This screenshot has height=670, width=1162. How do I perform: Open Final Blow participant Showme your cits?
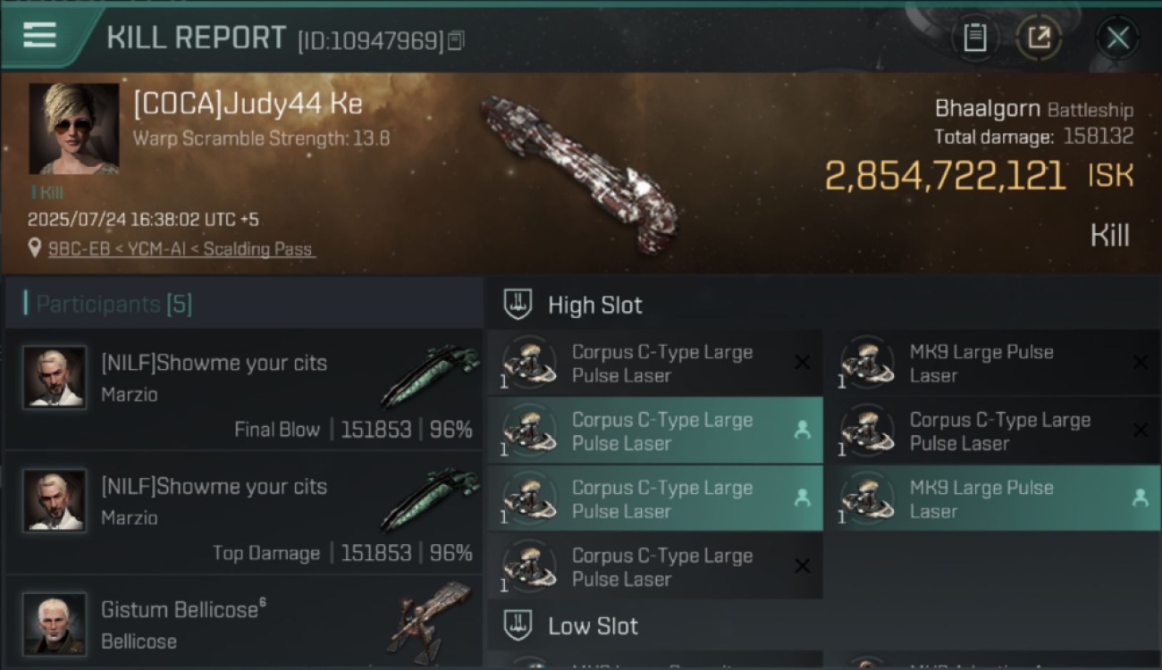click(x=243, y=389)
